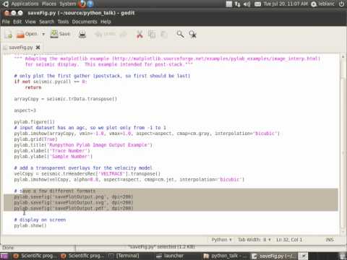Switch to the [Terminal] taskbar window
Image resolution: width=347 pixels, height=260 pixels.
pyautogui.click(x=124, y=256)
